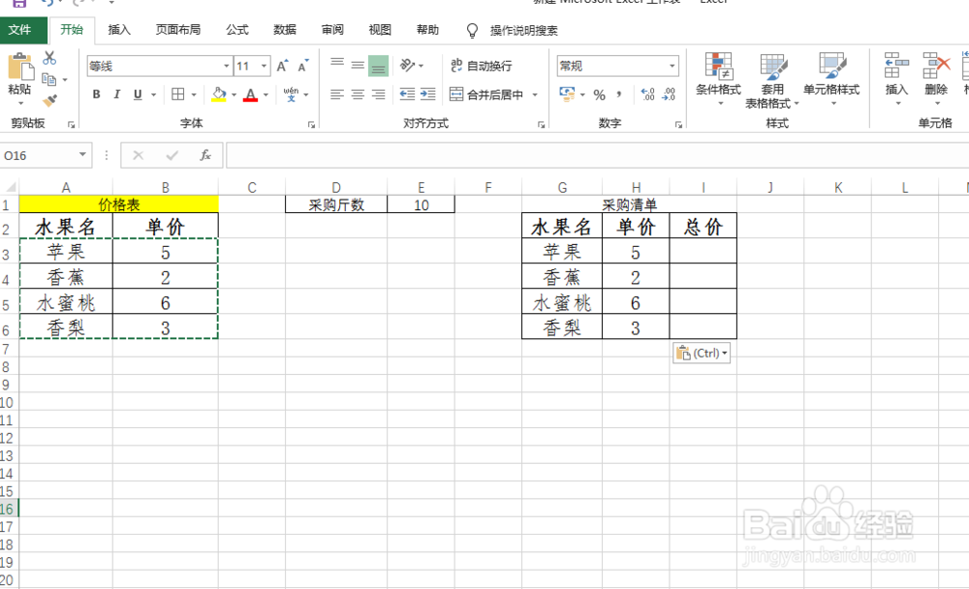Open 套用表格格式 table styles

tap(772, 80)
